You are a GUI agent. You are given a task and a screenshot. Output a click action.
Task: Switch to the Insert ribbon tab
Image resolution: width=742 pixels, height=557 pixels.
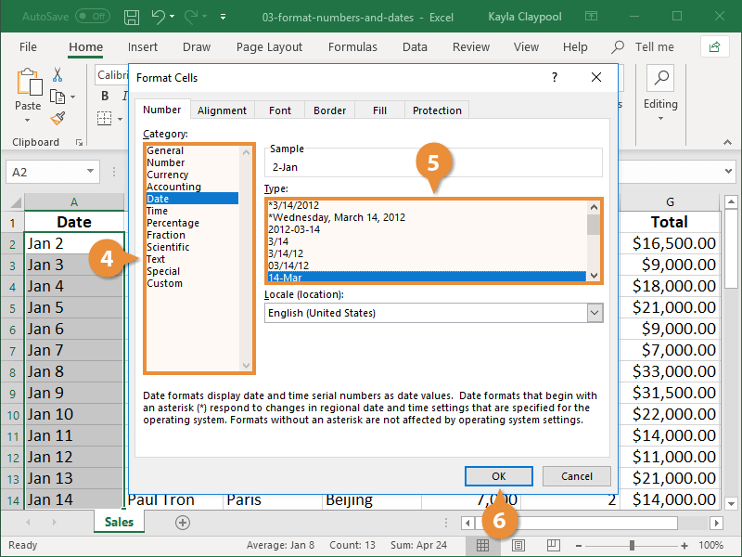[x=143, y=47]
